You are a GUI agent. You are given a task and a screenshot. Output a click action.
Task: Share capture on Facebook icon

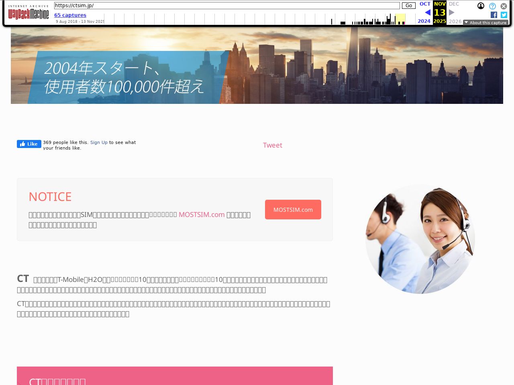click(494, 15)
